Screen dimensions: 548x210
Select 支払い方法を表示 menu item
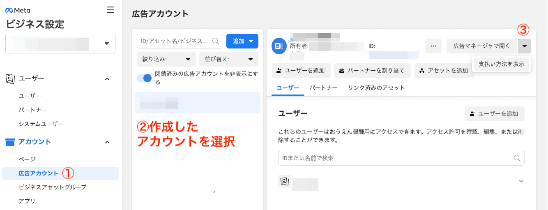pyautogui.click(x=502, y=64)
